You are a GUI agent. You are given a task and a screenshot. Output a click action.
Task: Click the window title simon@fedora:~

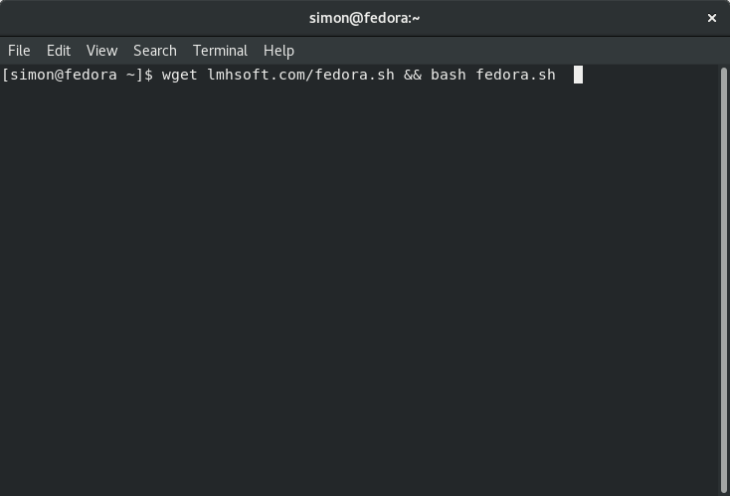click(365, 18)
